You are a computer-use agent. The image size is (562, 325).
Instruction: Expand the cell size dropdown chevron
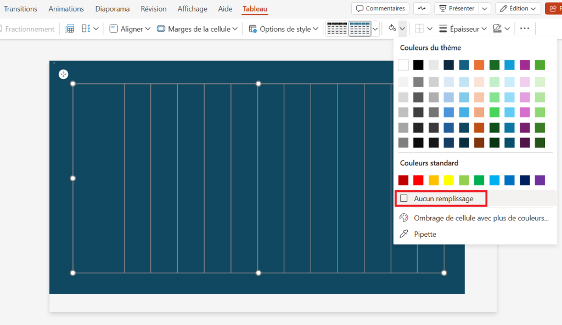[x=96, y=28]
